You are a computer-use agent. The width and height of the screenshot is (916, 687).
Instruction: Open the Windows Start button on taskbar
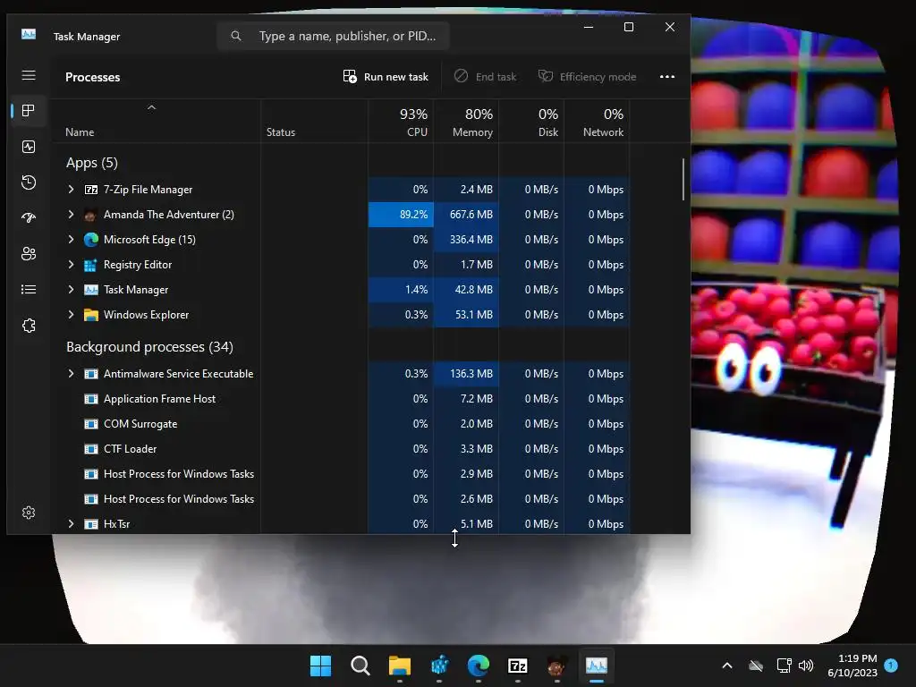click(321, 666)
